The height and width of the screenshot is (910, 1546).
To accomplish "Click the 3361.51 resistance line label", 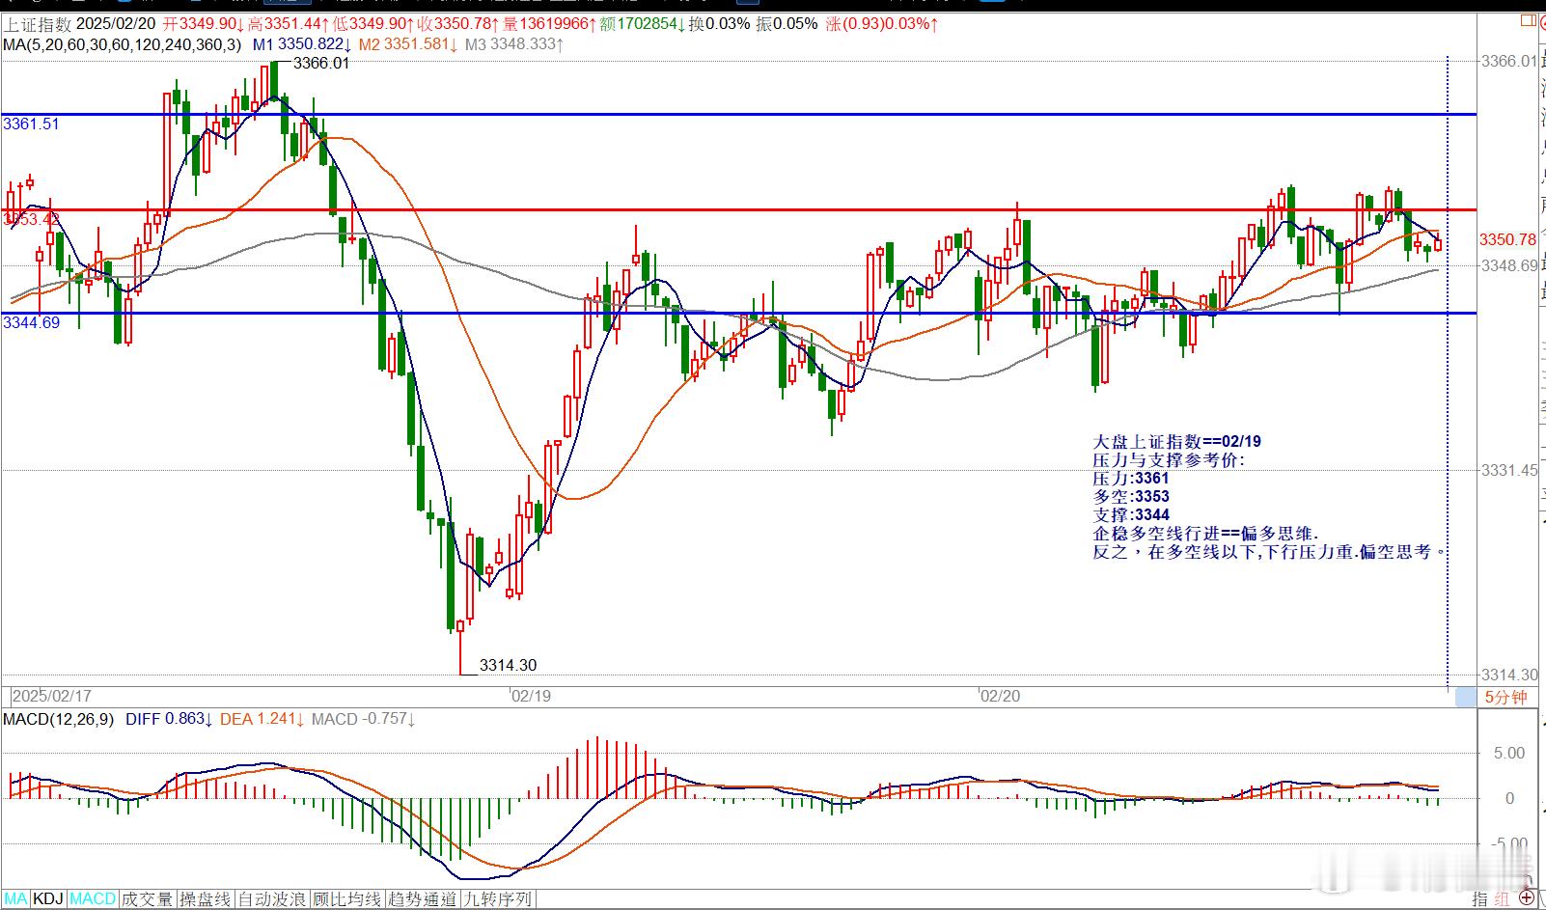I will click(x=31, y=124).
